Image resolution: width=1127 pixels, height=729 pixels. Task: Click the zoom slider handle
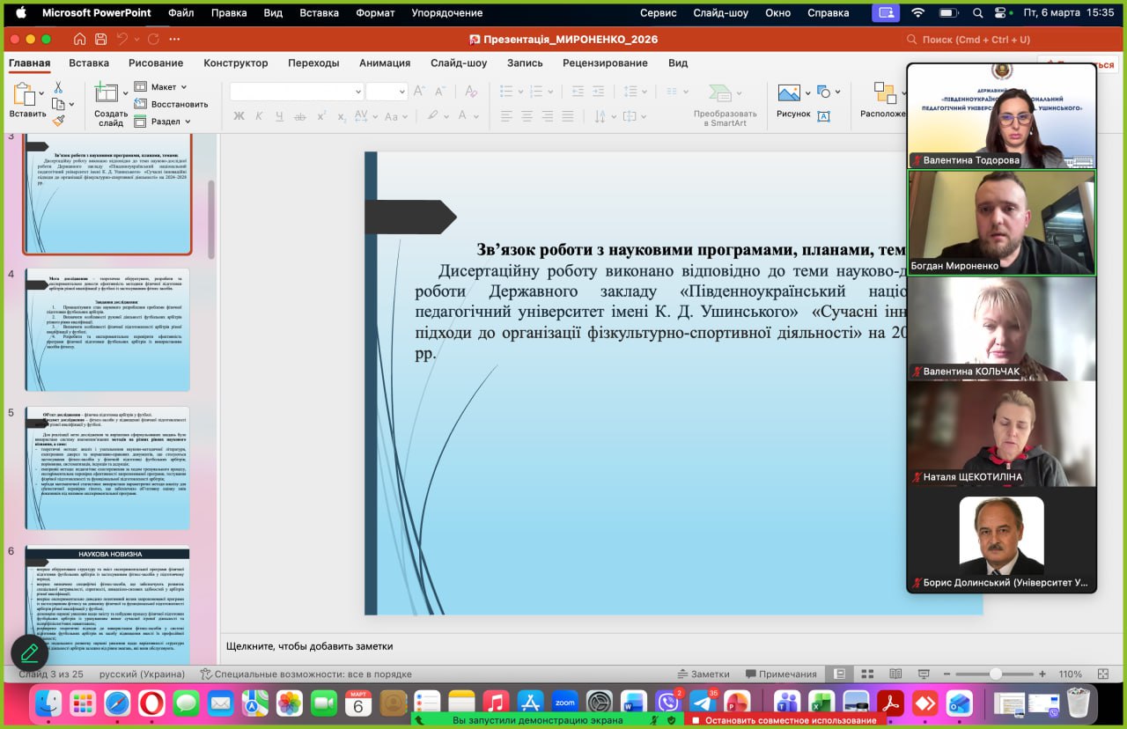(x=995, y=674)
